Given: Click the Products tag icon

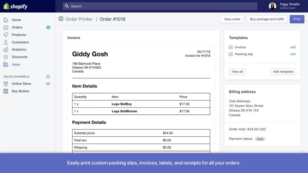Looking at the screenshot, I should [6, 35].
